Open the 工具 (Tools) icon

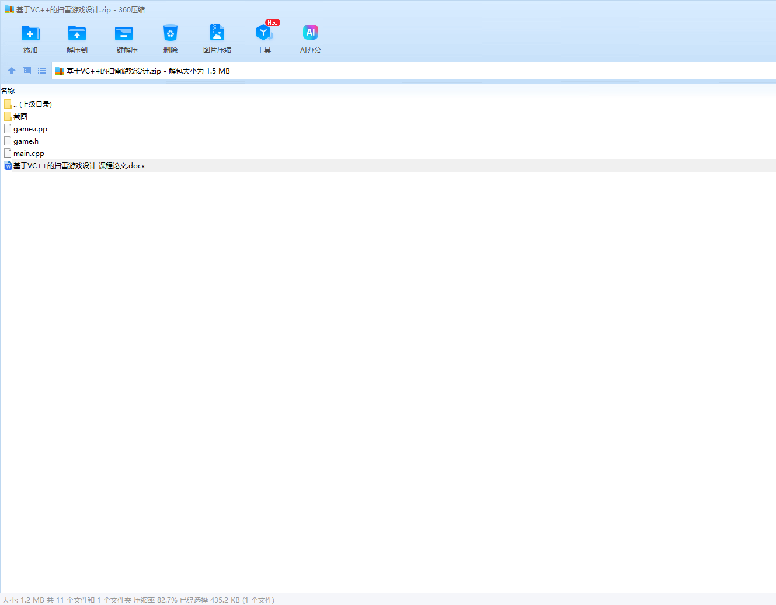(264, 33)
